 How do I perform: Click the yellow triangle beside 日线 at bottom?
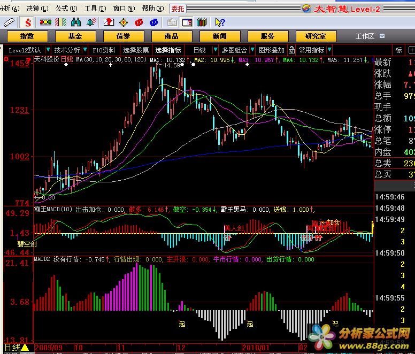coord(25,347)
